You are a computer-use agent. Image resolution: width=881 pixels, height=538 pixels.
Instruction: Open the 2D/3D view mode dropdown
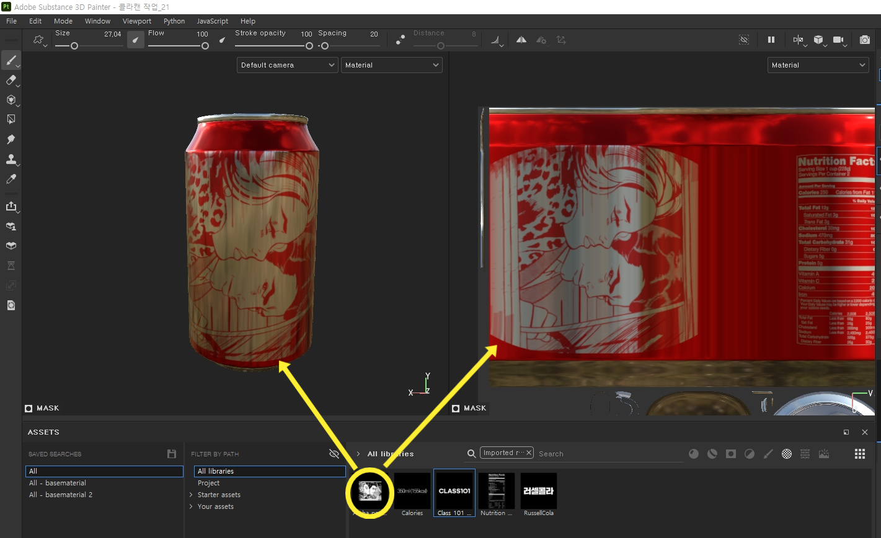tap(800, 40)
